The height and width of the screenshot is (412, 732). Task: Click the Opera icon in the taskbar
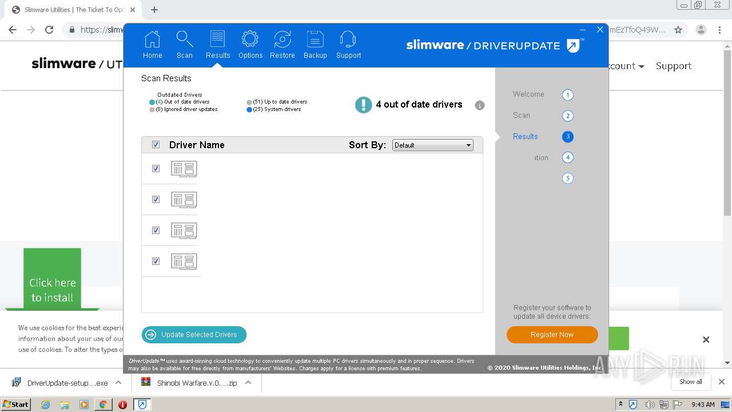coord(122,405)
